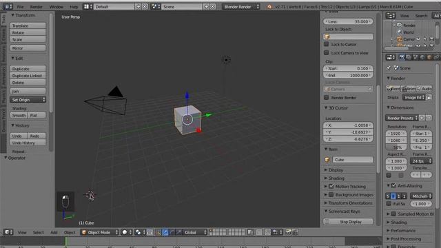Click the OpenGL render image icon
Viewport: 441px width, 248px height.
pos(288,232)
